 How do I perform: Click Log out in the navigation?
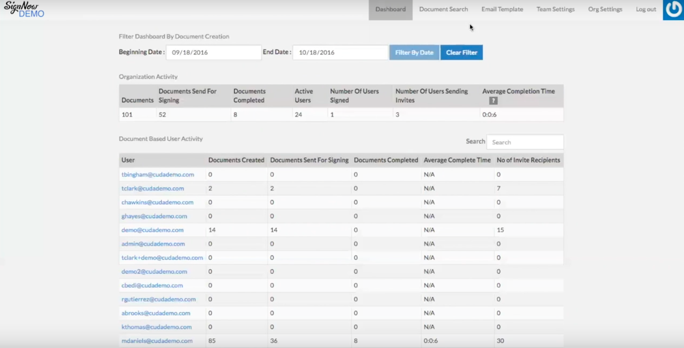pos(646,10)
